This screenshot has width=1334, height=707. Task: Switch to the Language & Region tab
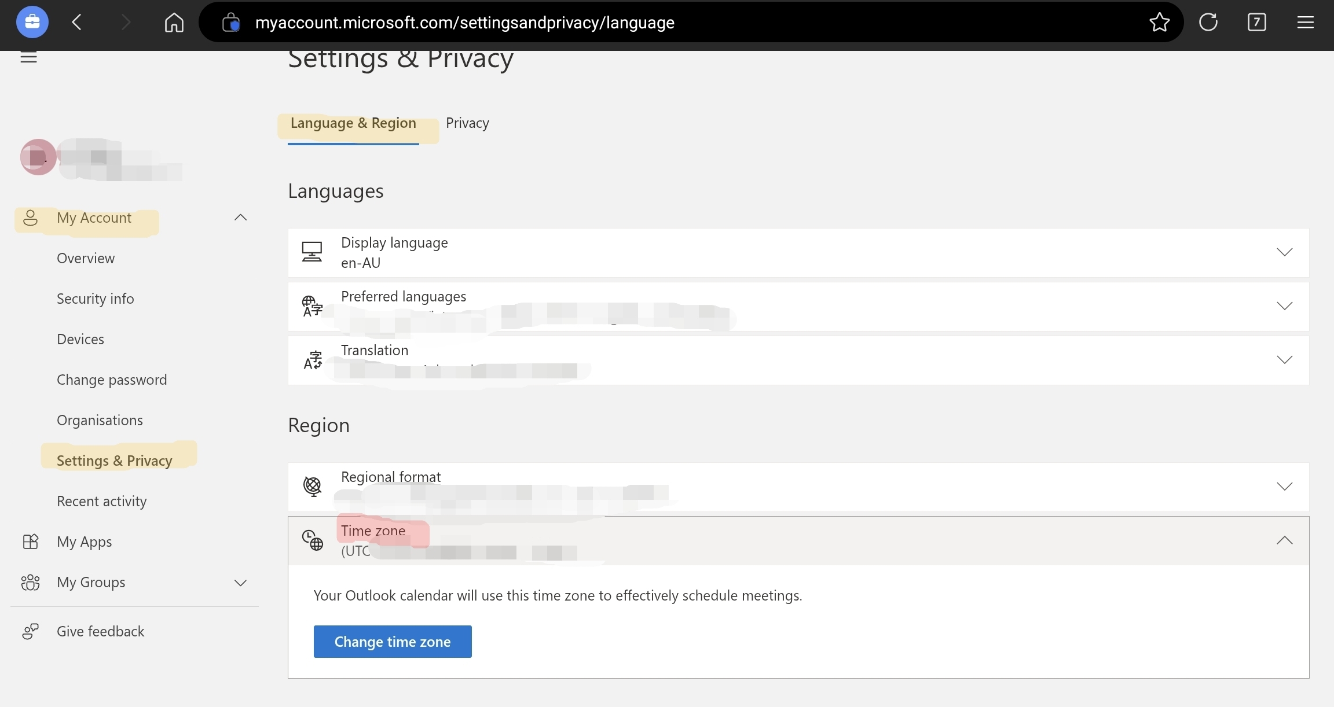coord(353,123)
